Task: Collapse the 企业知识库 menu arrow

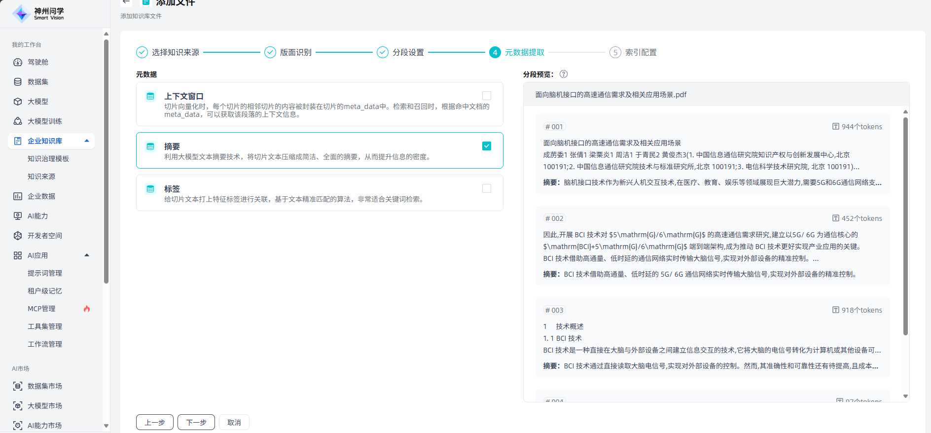Action: [87, 141]
